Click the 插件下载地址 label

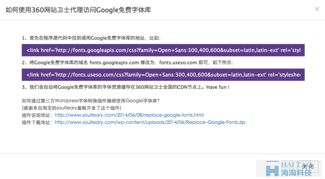point(36,122)
